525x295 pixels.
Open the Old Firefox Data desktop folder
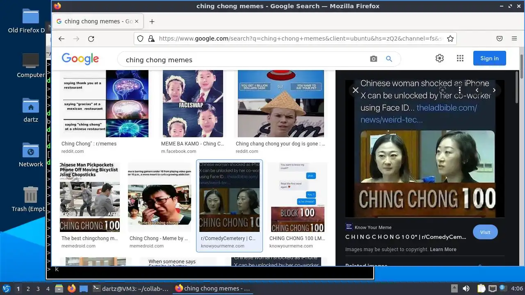pyautogui.click(x=31, y=21)
